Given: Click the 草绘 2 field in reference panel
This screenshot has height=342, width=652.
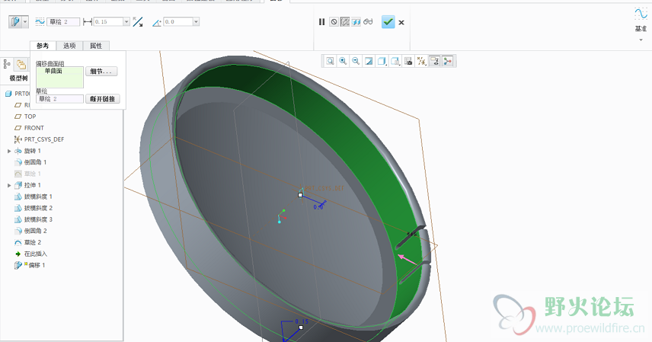Looking at the screenshot, I should [60, 99].
